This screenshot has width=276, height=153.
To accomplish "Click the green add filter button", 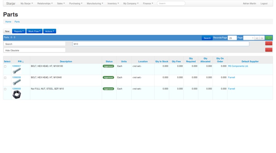I will click(269, 38).
